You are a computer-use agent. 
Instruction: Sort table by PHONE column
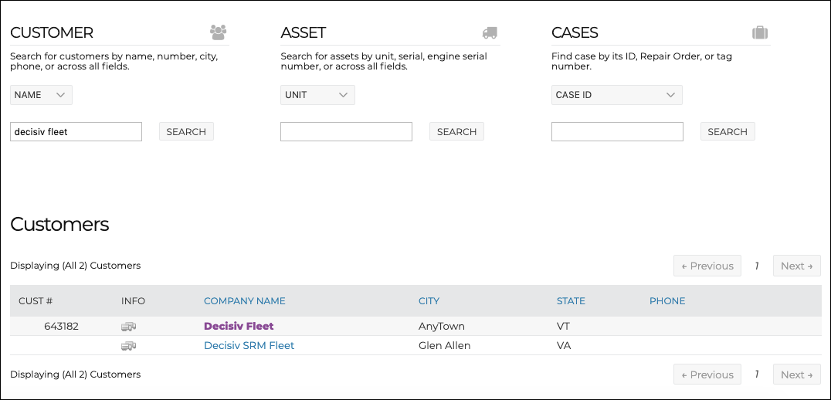click(667, 301)
